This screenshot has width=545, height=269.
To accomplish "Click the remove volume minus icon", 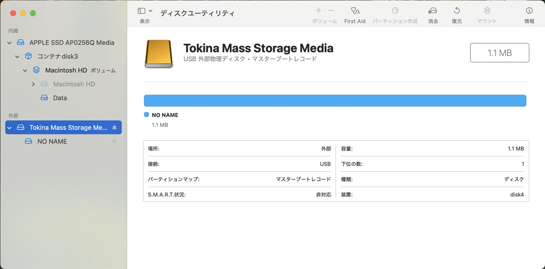I will point(331,11).
